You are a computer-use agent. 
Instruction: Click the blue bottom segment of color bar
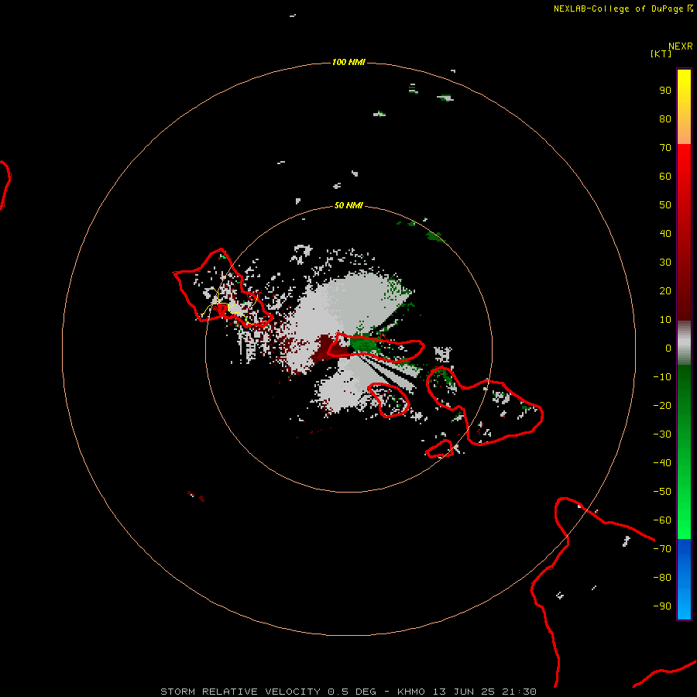pyautogui.click(x=684, y=579)
